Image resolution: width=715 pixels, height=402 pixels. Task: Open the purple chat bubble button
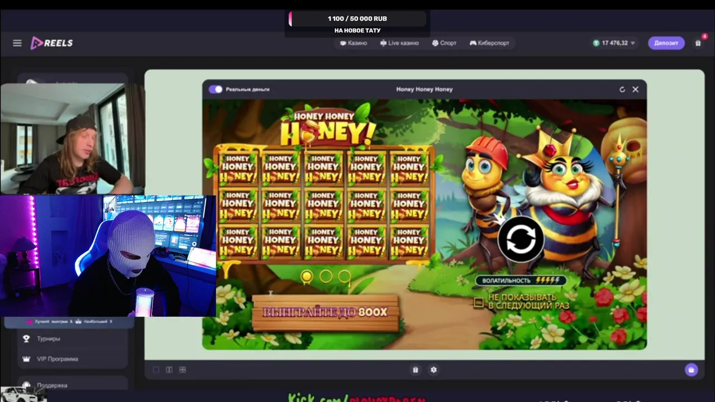[x=692, y=370]
